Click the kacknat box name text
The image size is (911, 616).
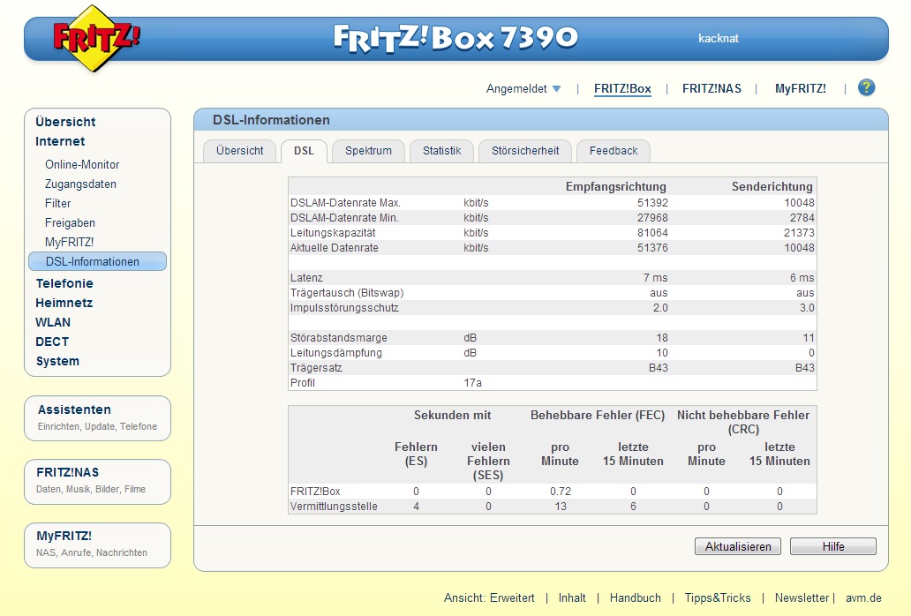coord(718,38)
